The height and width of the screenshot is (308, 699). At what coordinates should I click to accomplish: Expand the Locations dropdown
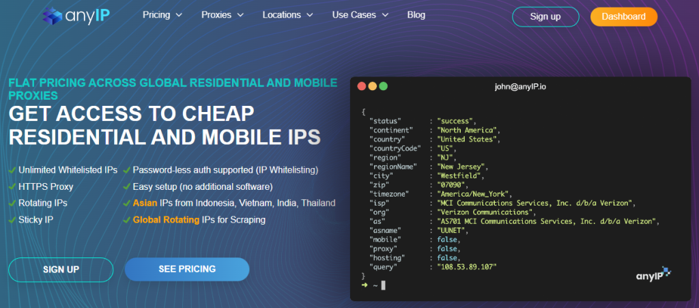[x=287, y=15]
